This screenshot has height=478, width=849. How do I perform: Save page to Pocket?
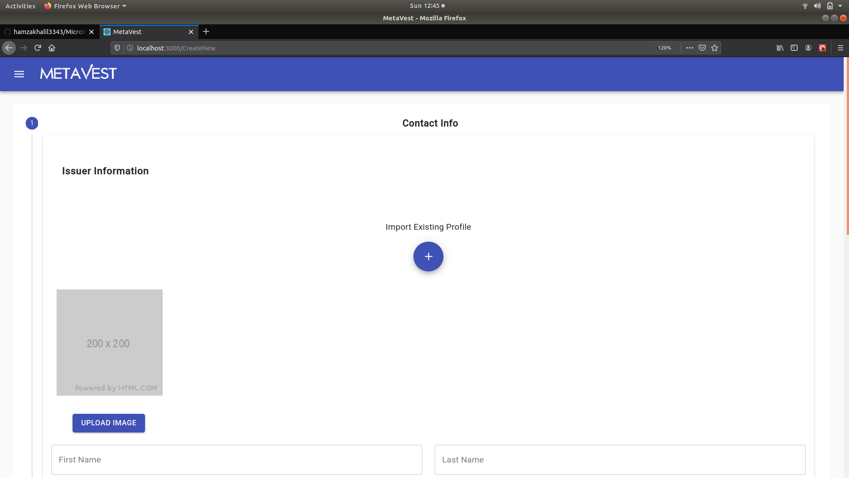click(x=702, y=48)
